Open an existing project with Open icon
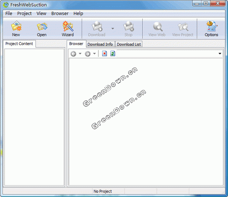Screen dimensions: 228x197 42,26
